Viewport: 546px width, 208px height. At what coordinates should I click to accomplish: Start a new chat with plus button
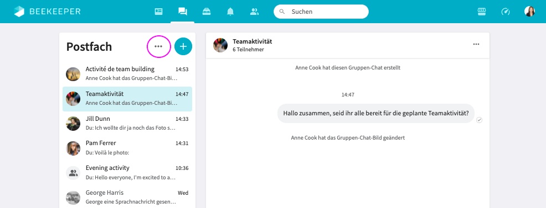(x=183, y=46)
